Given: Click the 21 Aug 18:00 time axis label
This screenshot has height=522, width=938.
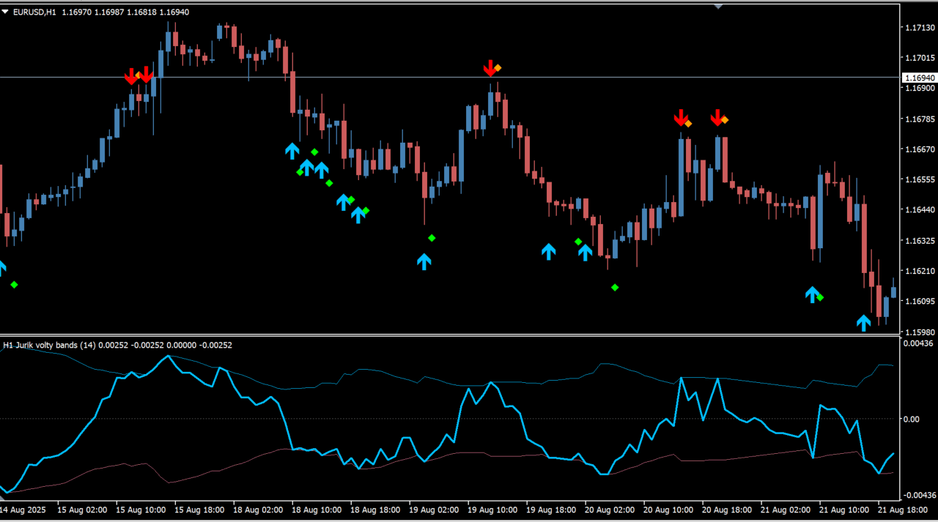Looking at the screenshot, I should click(901, 510).
